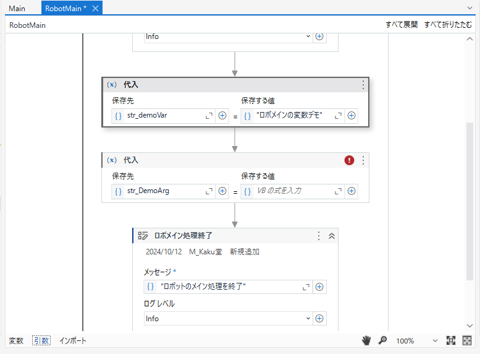Open the 変数 variables panel
The width and height of the screenshot is (480, 354).
click(16, 341)
